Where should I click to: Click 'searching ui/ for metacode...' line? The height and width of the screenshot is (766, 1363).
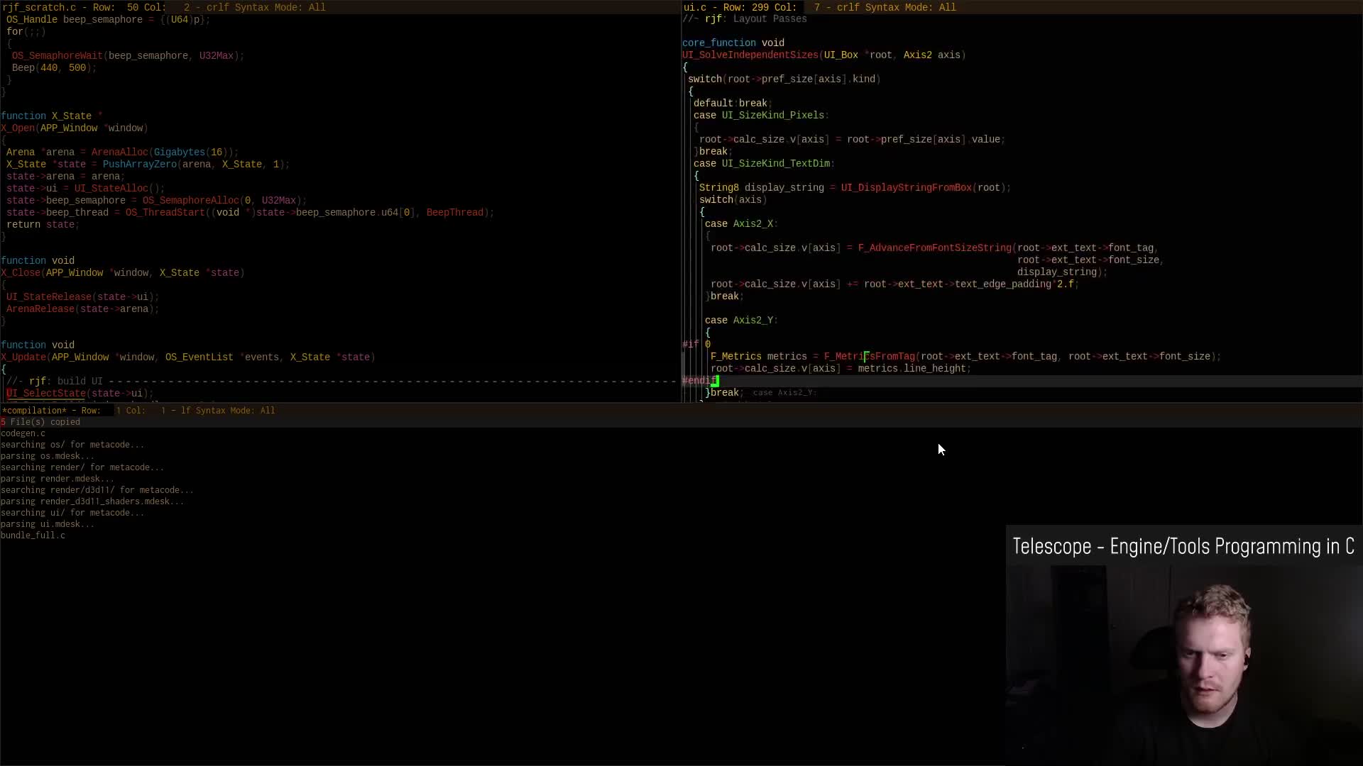72,512
